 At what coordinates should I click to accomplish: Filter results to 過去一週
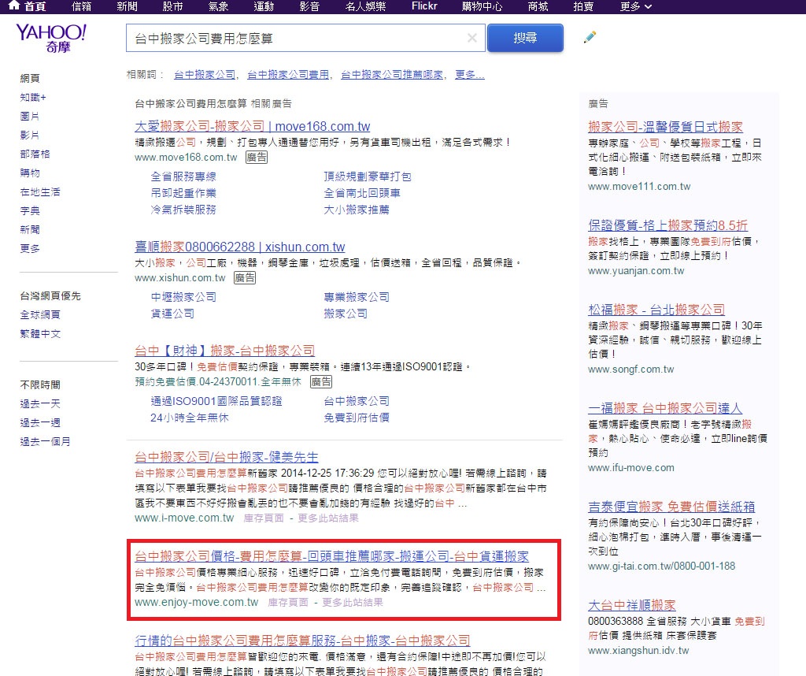pyautogui.click(x=40, y=423)
